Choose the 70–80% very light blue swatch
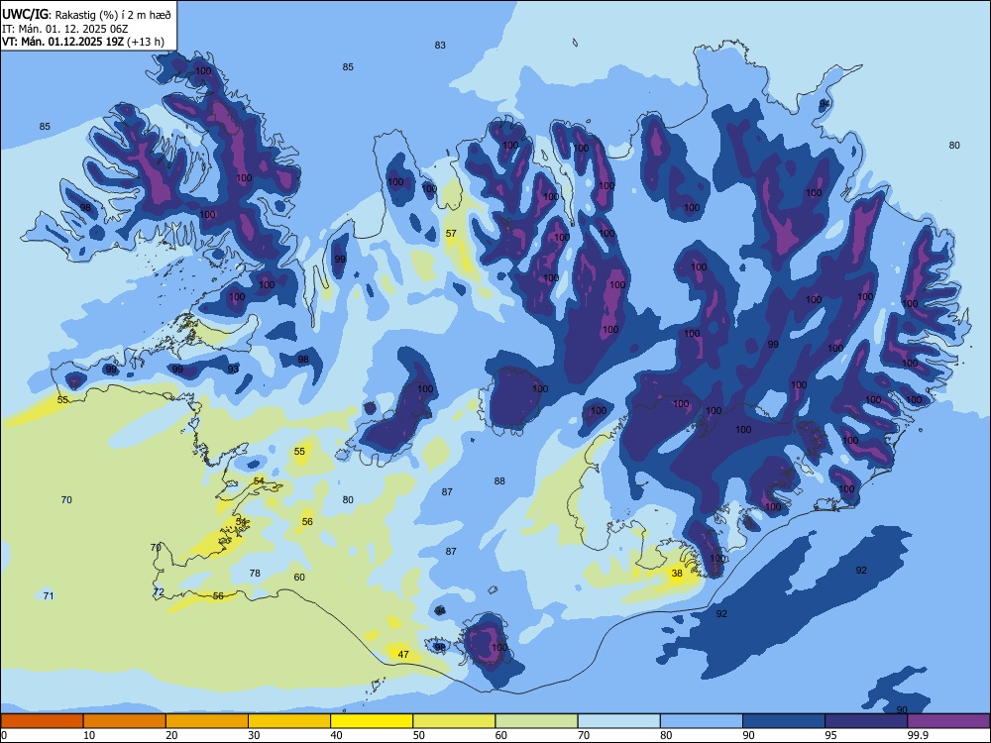991x743 pixels. pos(619,721)
